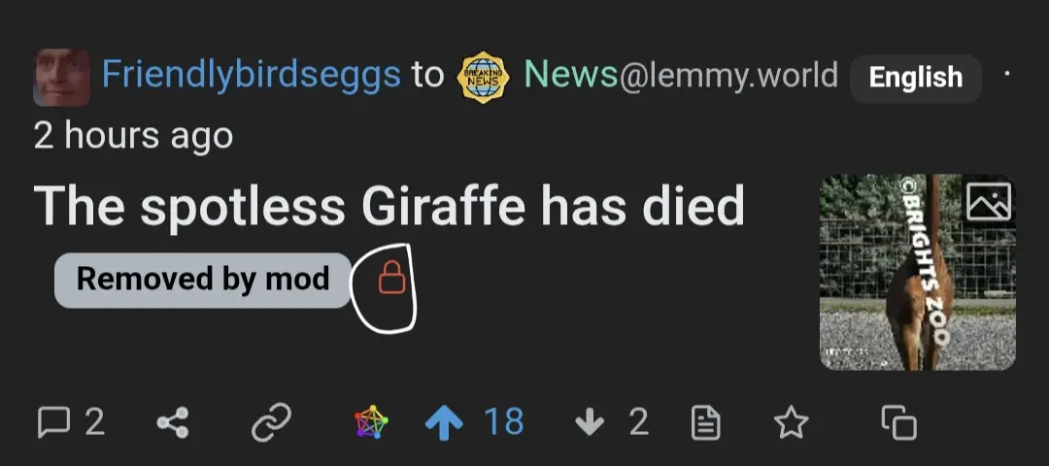Viewport: 1049px width, 466px height.
Task: Upvote the spotless Giraffe post
Action: (444, 422)
